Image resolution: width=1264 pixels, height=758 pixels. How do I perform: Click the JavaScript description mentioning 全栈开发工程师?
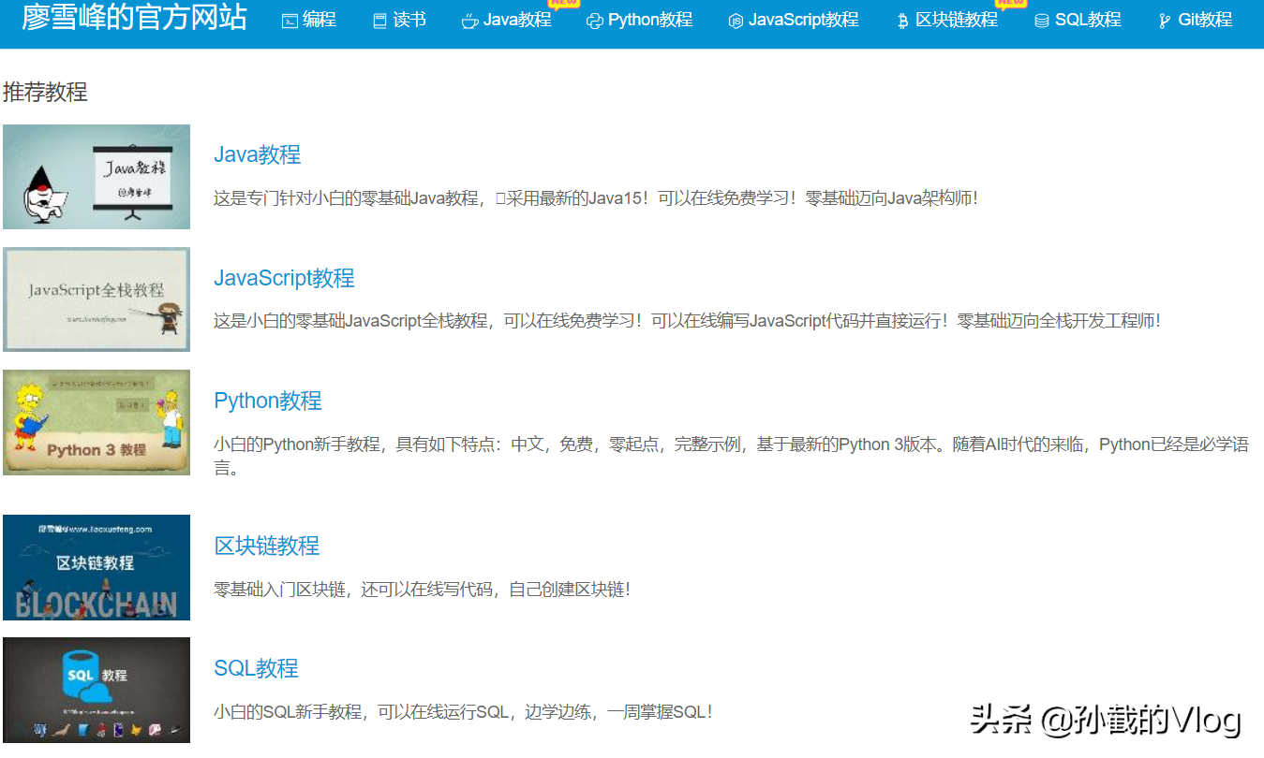687,320
